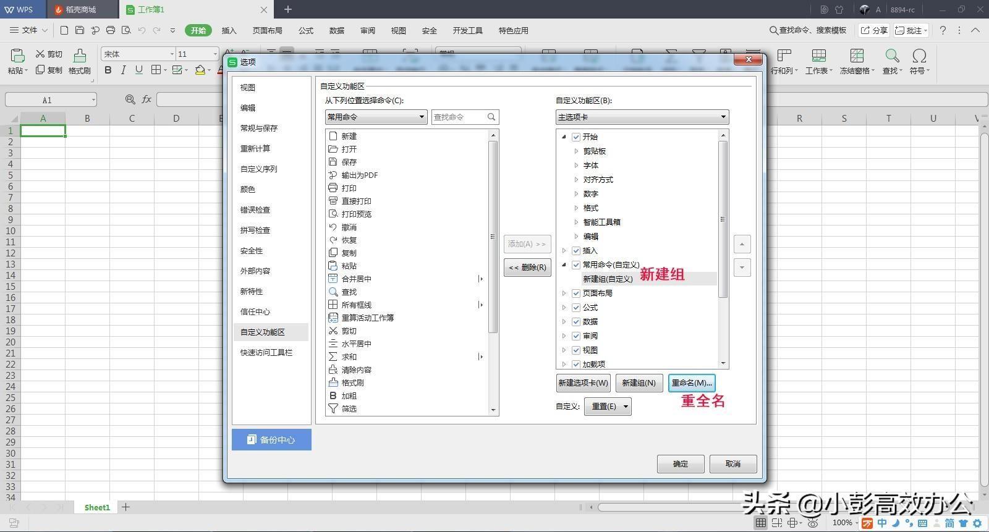Click the move down arrow button in dialog
989x532 pixels.
742,268
